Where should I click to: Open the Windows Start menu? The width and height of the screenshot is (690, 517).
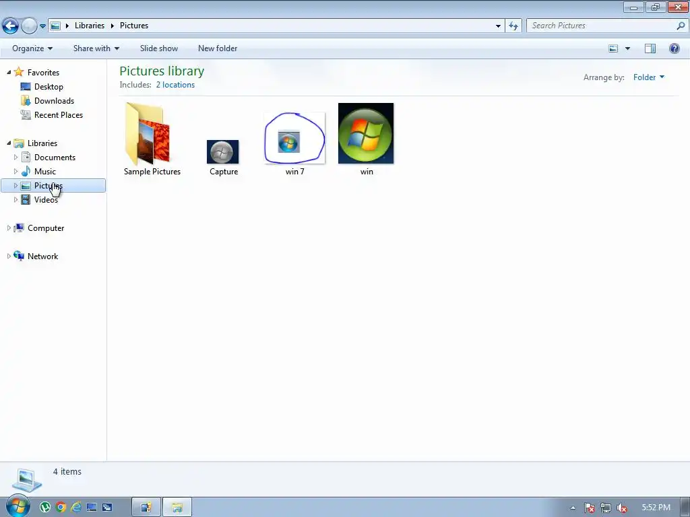(18, 506)
